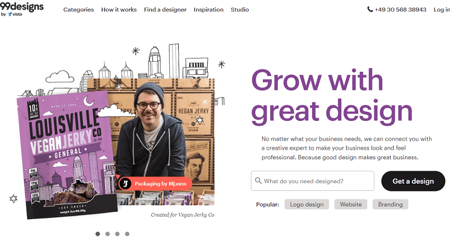Viewport: 450px width, 243px height.
Task: Select the fourth carousel dot
Action: coord(127,234)
